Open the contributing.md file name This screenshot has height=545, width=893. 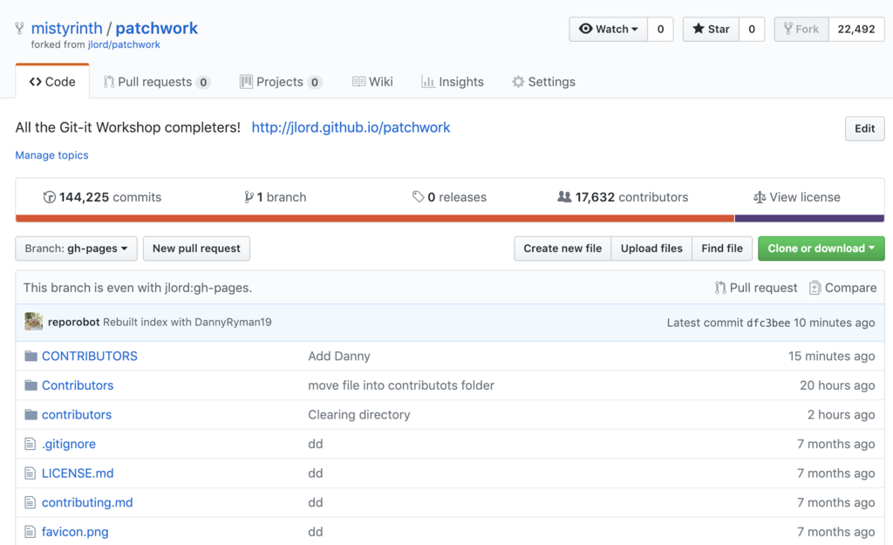(87, 503)
